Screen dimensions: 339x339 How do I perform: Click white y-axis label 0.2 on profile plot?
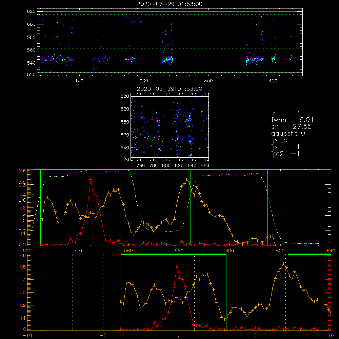point(22,231)
